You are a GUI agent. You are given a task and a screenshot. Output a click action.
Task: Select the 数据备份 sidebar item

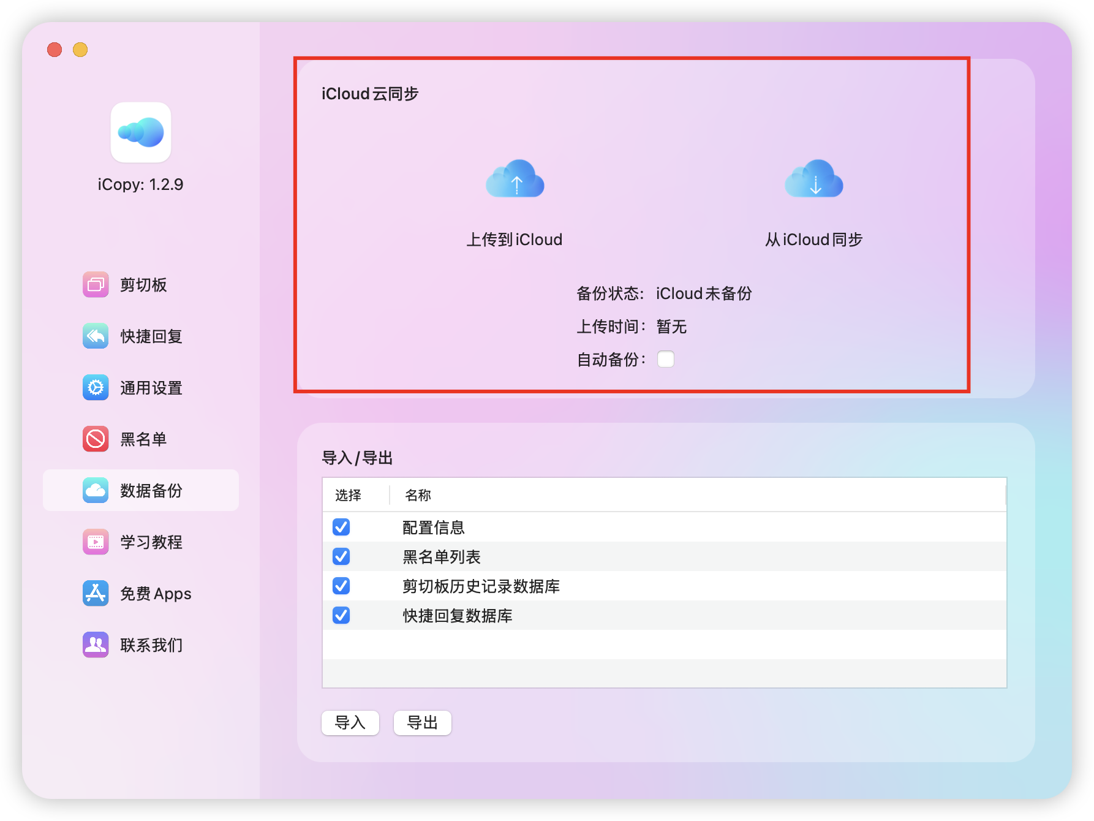tap(141, 491)
